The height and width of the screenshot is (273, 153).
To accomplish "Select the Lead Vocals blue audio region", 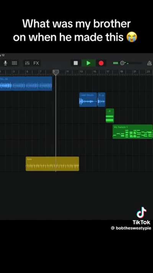I will [88, 99].
